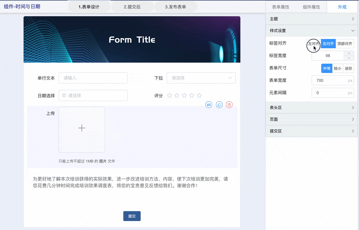The height and width of the screenshot is (230, 359).
Task: Select the fifth rating star
Action: pos(199,96)
